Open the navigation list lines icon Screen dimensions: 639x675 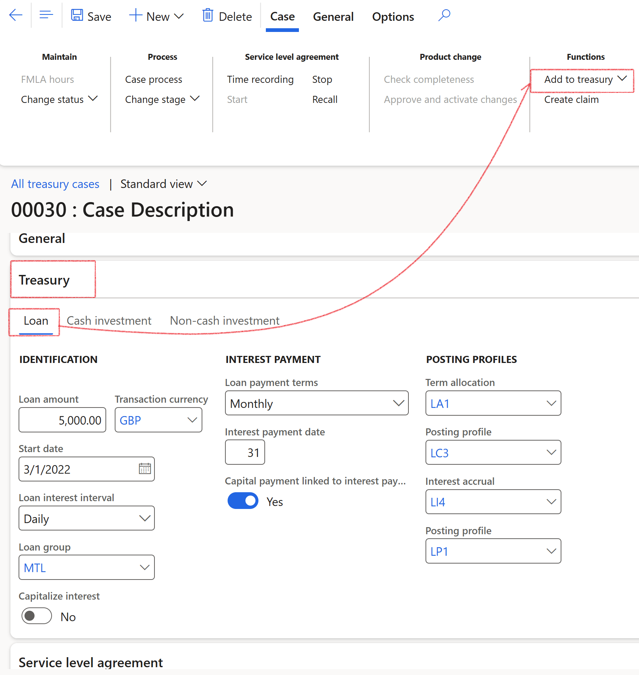click(46, 16)
